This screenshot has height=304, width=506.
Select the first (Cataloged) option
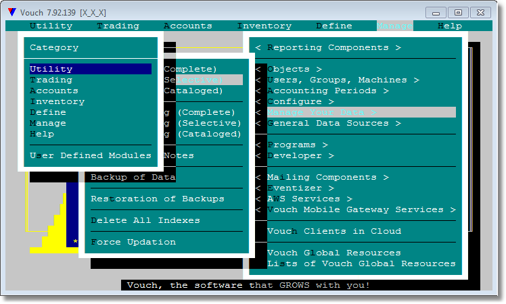click(193, 91)
